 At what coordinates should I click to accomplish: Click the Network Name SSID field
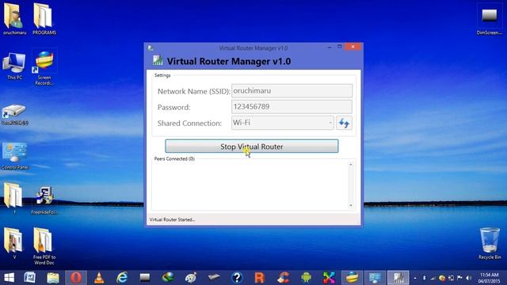pos(292,91)
